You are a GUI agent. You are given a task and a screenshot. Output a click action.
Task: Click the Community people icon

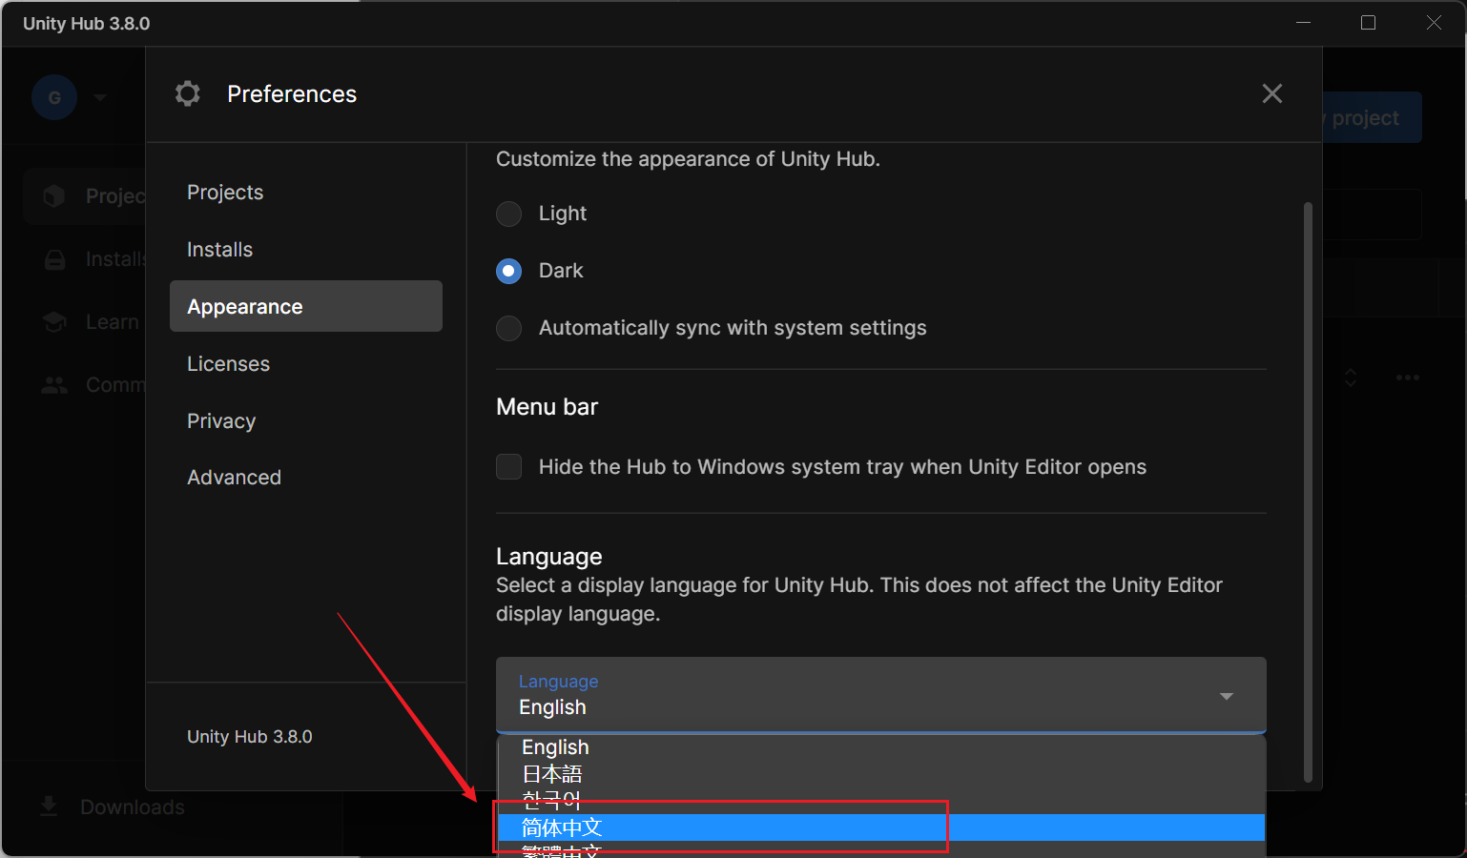pos(54,385)
